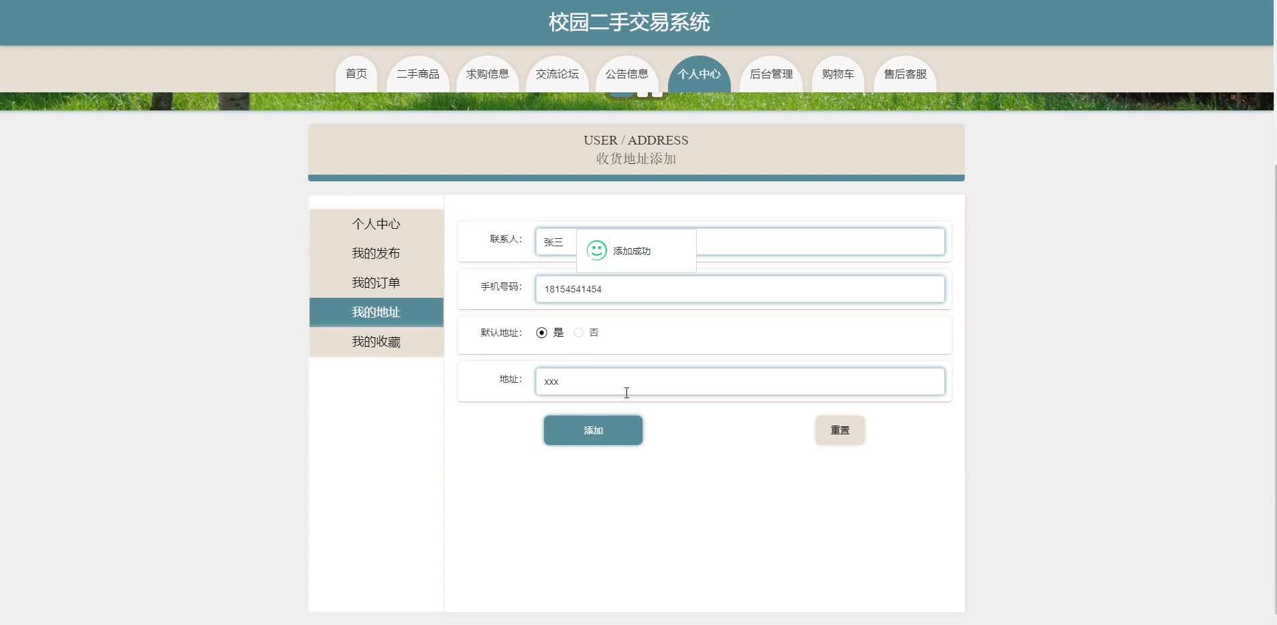
Task: Click the page vertical scrollbar
Action: tap(1276, 388)
